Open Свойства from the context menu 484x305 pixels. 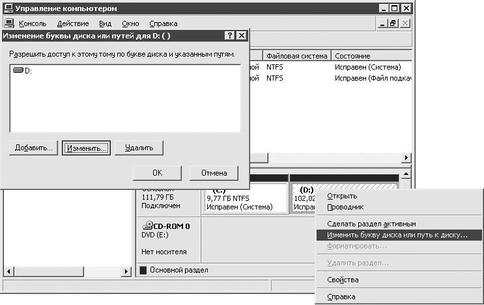343,280
